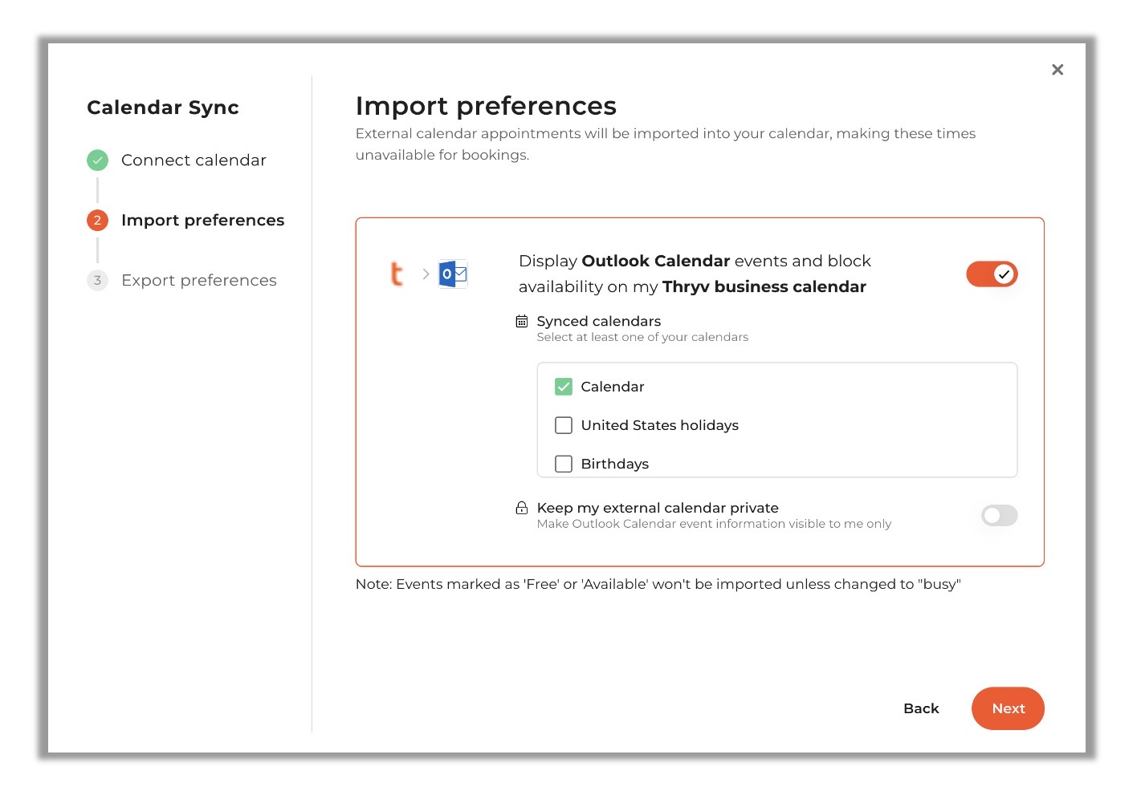This screenshot has width=1145, height=791.
Task: Click the Next button
Action: pyautogui.click(x=1008, y=708)
